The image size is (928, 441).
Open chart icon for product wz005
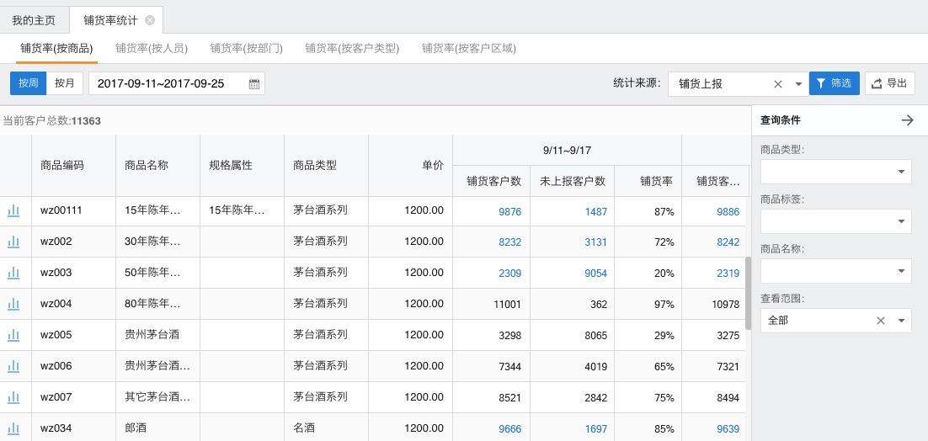[13, 335]
